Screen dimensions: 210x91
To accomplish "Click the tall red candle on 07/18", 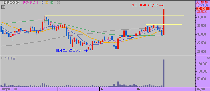I will click(164, 22).
